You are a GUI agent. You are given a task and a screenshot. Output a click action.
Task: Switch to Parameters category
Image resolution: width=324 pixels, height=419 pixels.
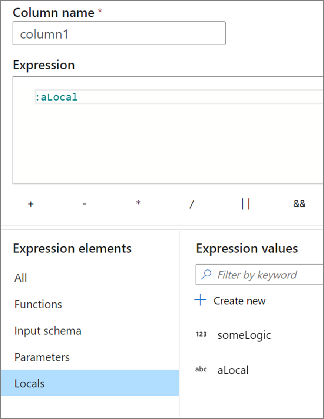tap(42, 357)
